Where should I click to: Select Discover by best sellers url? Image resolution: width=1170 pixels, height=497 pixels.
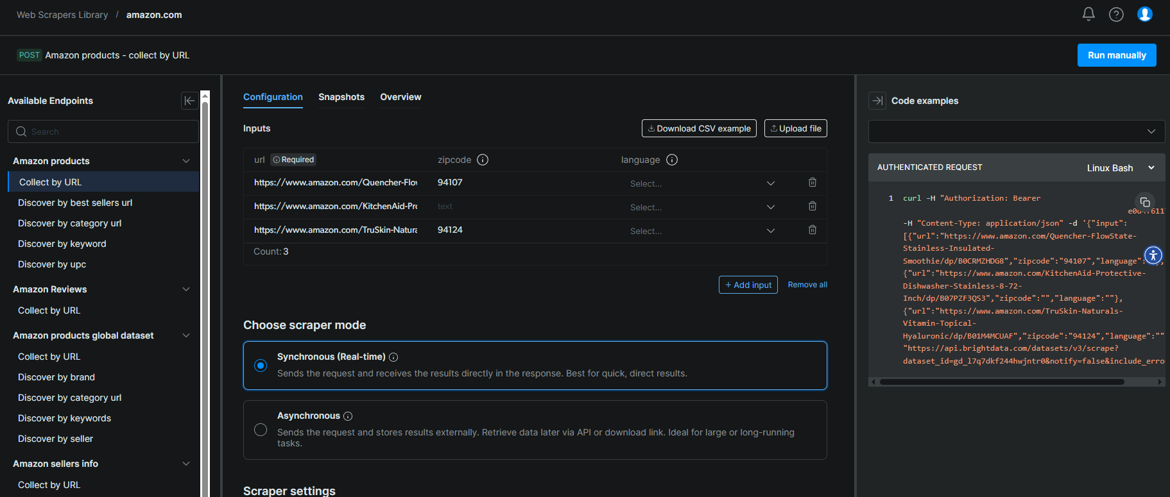[x=75, y=203]
